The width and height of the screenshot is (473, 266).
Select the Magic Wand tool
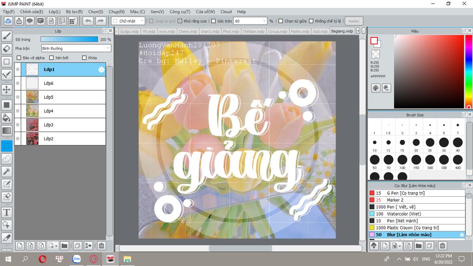point(6,171)
